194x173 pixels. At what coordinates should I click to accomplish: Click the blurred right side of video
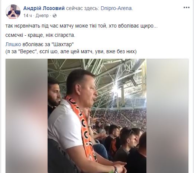point(167,116)
